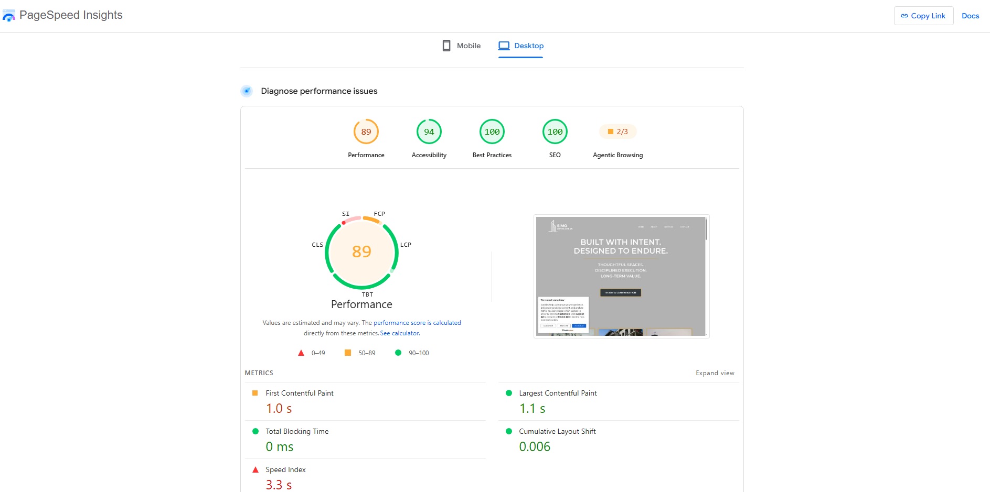Click the Speed Index metric row
The image size is (990, 492).
click(365, 477)
